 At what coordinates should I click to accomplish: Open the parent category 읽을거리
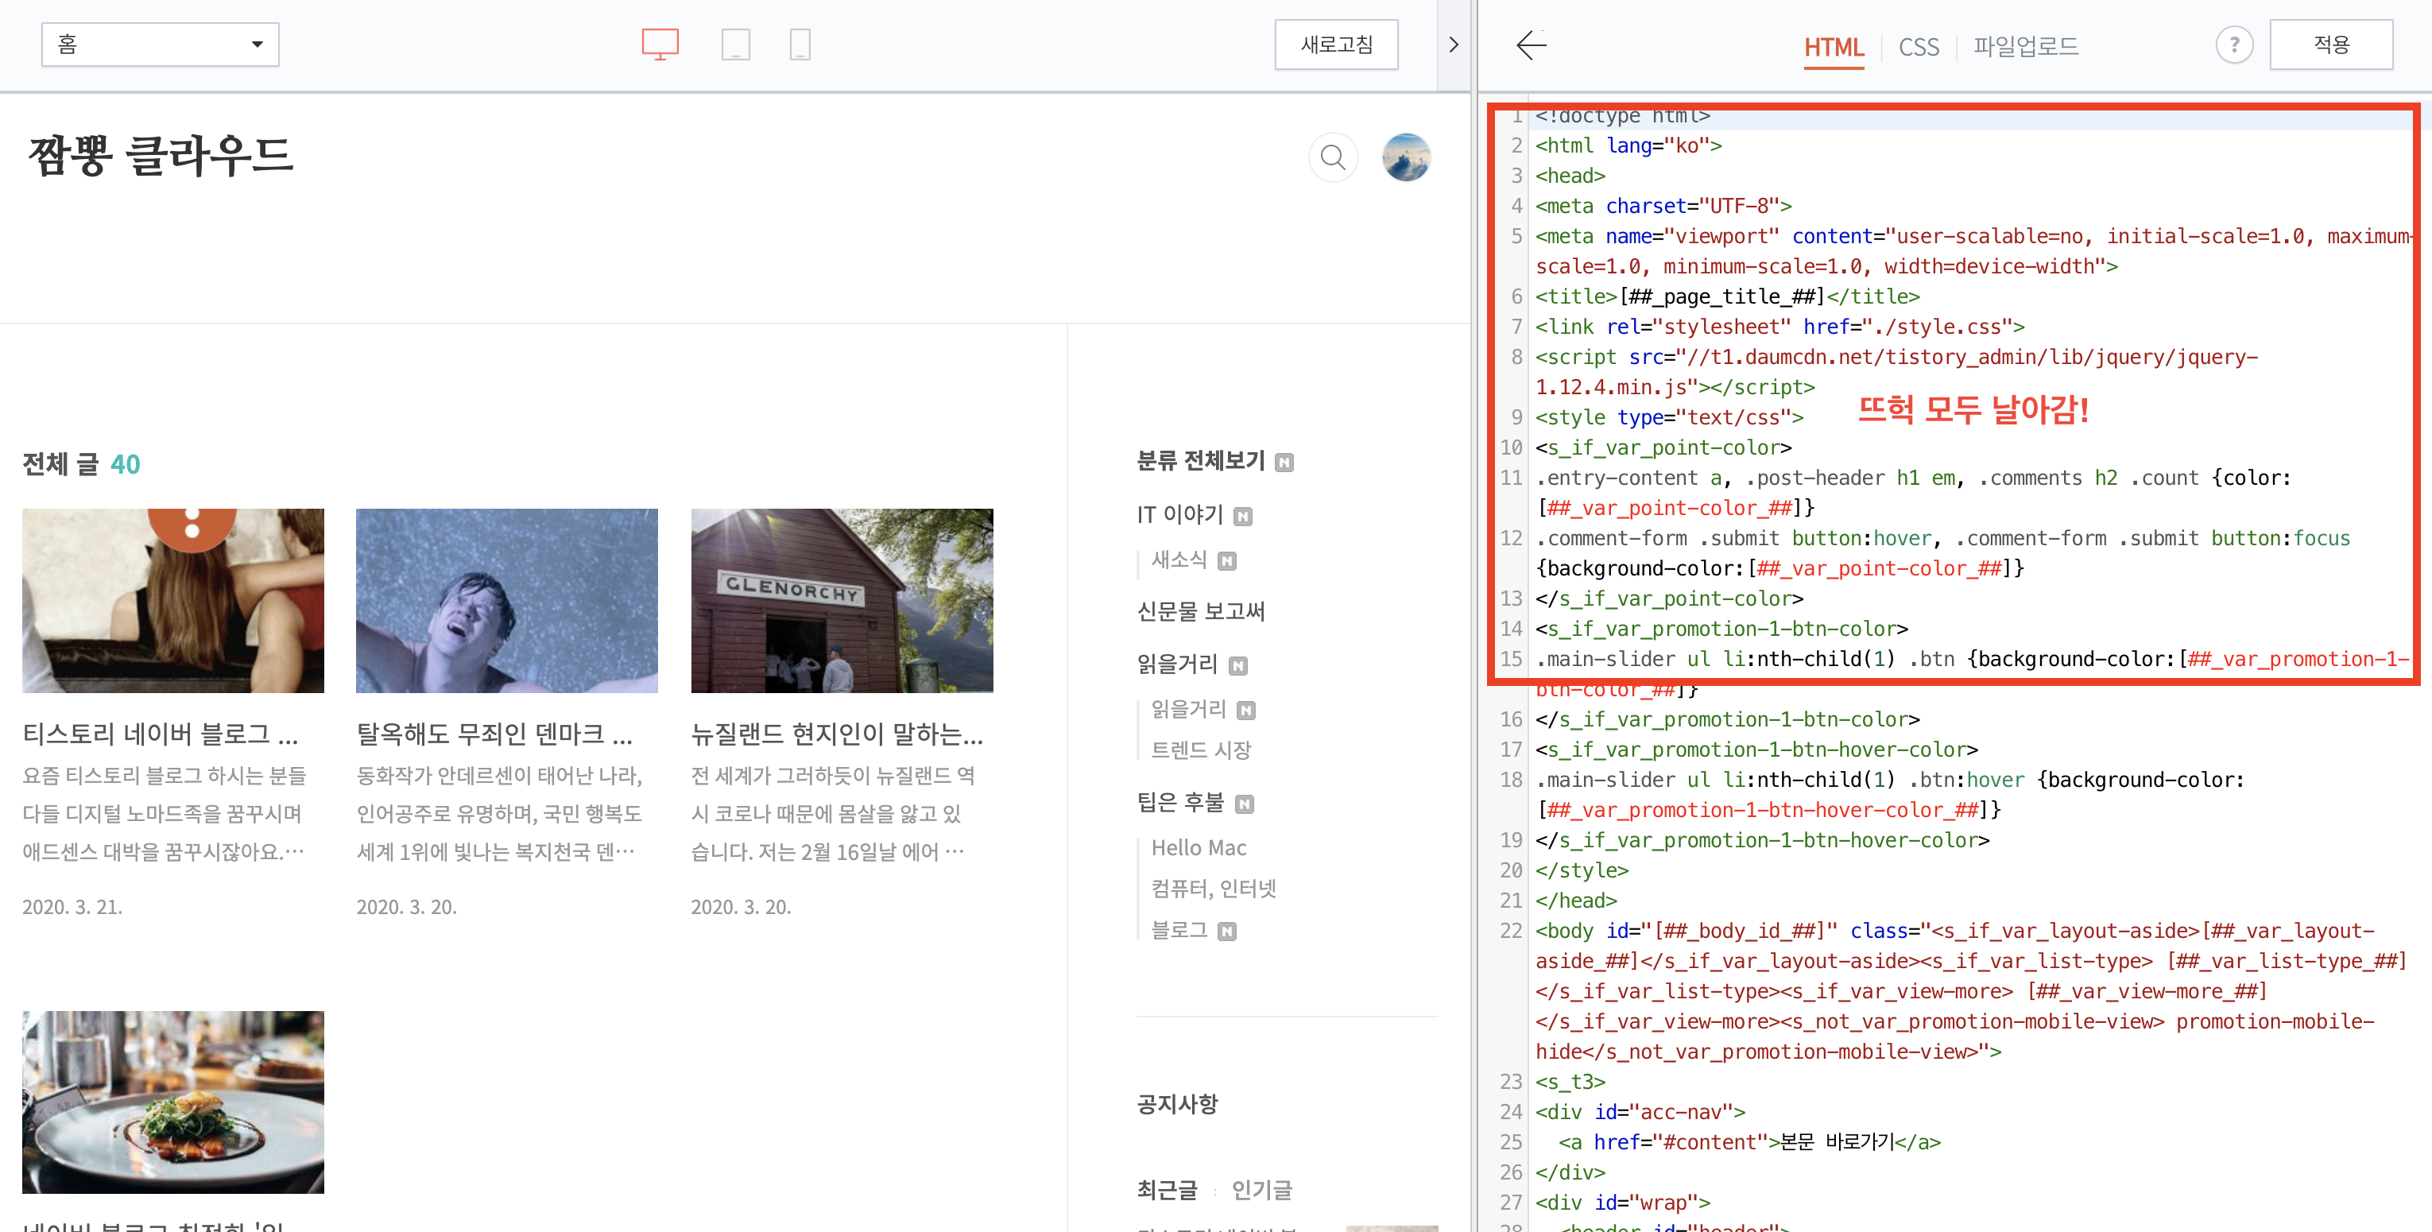point(1177,664)
